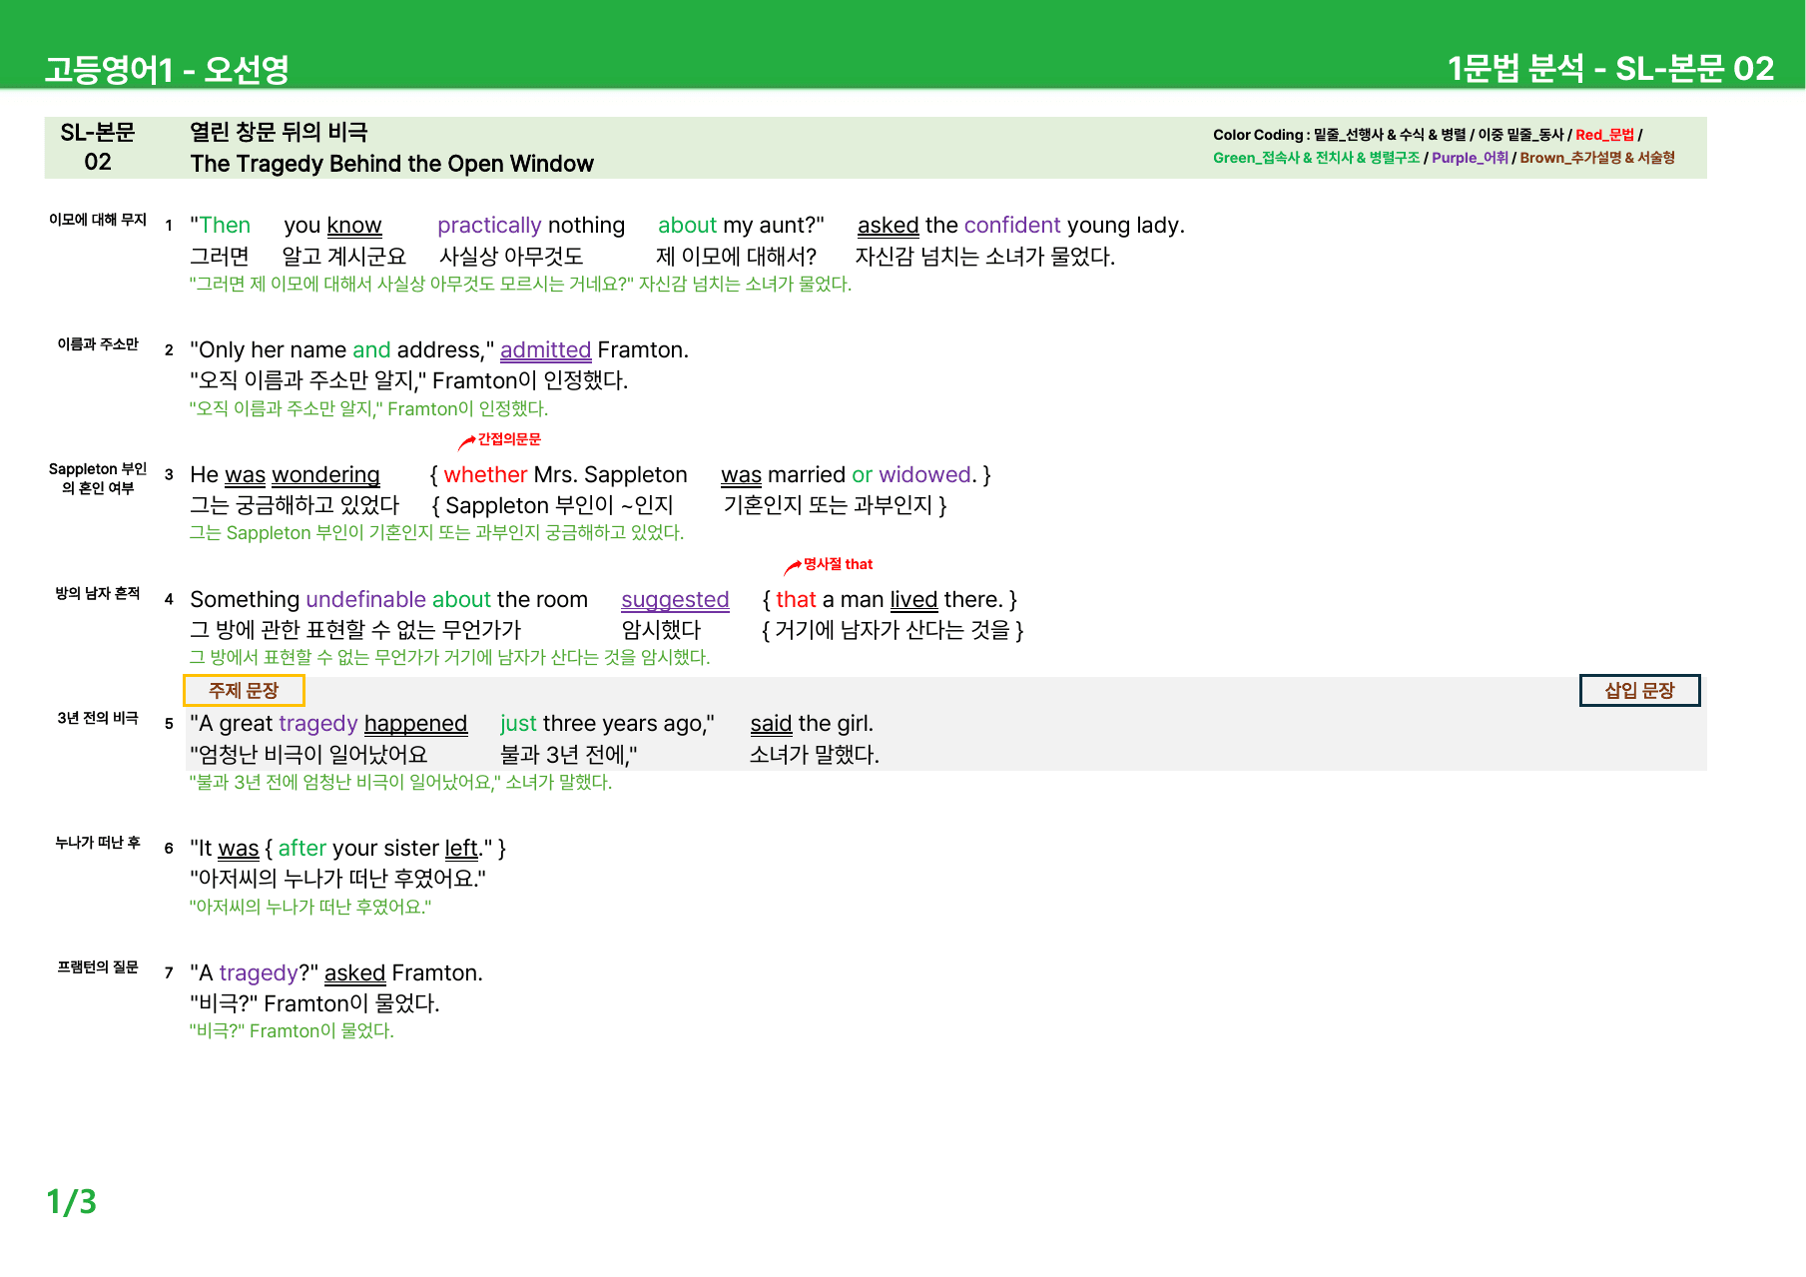Click the side label '프램턴의 질문'

pyautogui.click(x=98, y=966)
